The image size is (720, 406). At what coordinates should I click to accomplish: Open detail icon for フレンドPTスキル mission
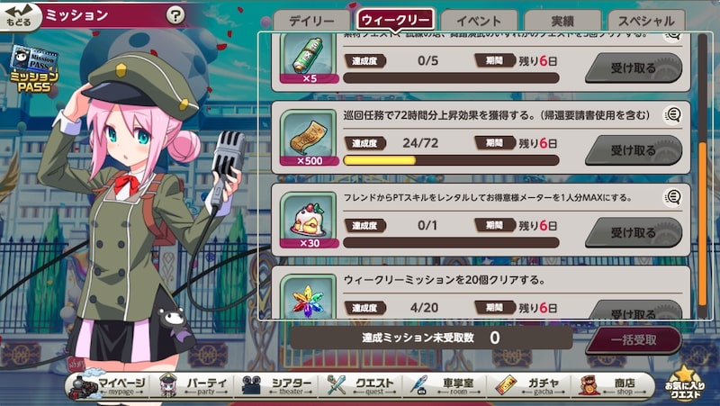[x=672, y=197]
